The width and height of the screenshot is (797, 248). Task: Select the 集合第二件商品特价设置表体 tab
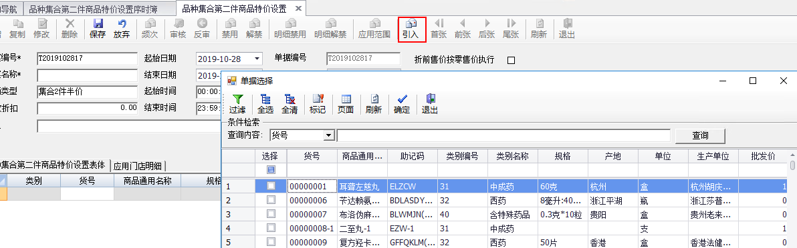coord(54,165)
